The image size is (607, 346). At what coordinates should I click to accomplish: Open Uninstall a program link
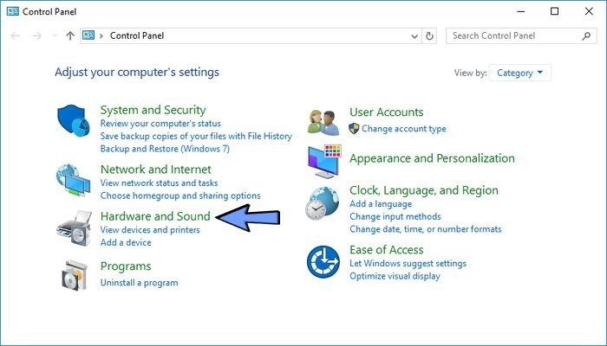point(139,283)
